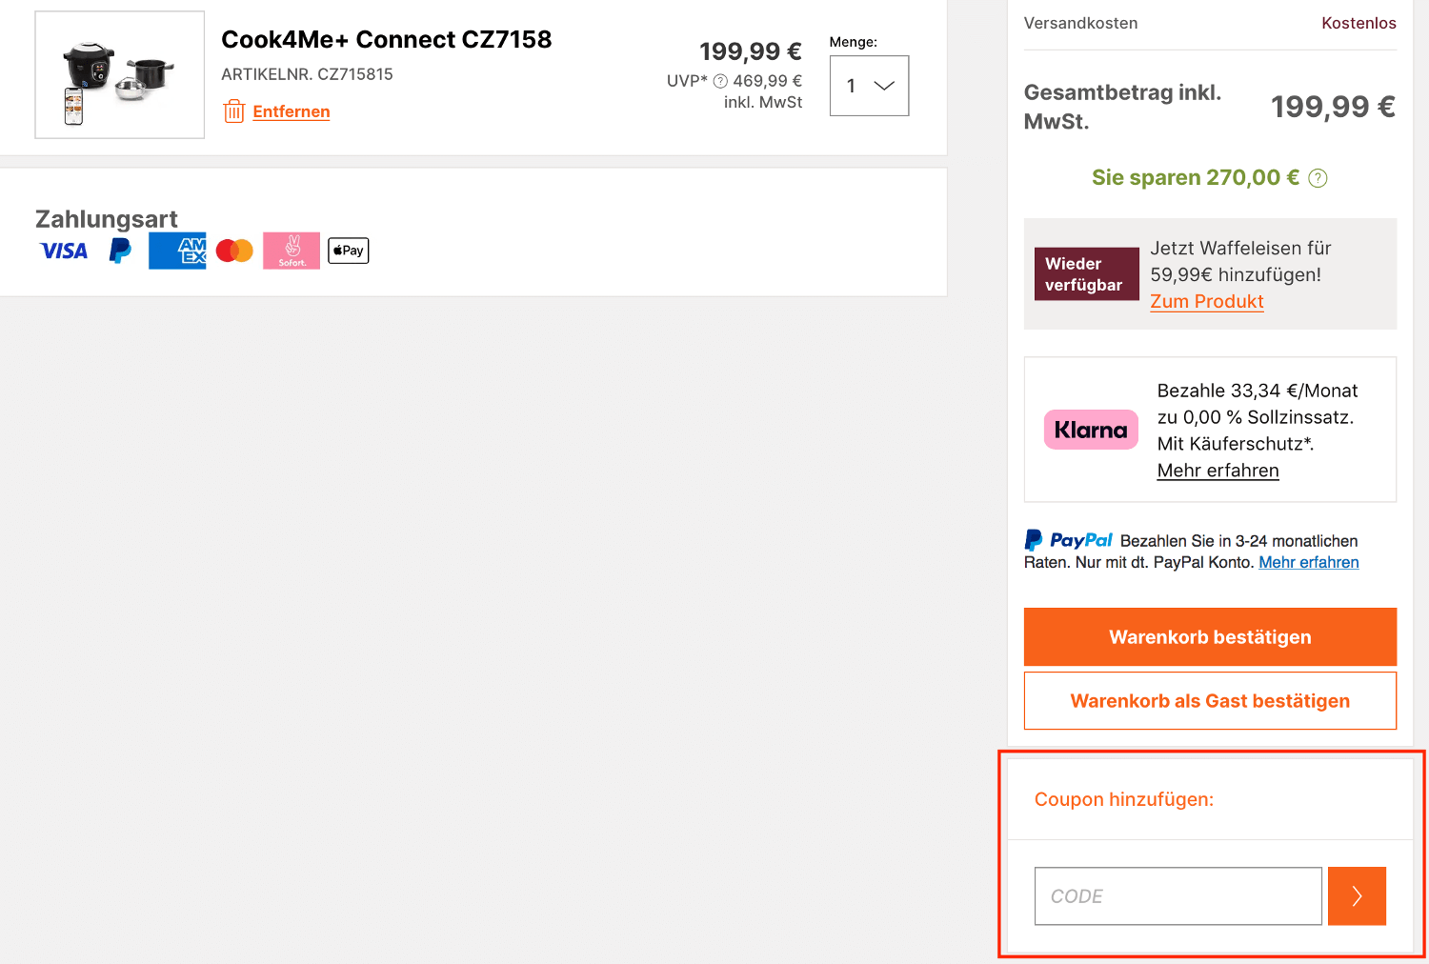Image resolution: width=1429 pixels, height=964 pixels.
Task: Click savings info question mark icon
Action: (x=1318, y=178)
